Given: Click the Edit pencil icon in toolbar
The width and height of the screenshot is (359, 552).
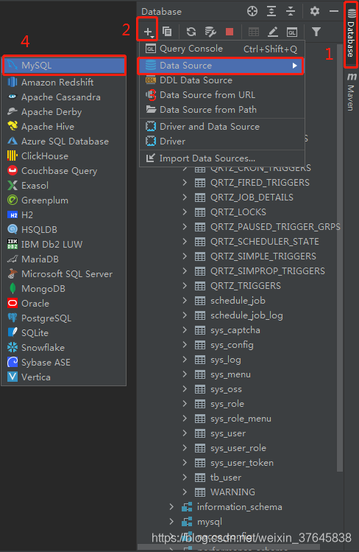Looking at the screenshot, I should tap(273, 32).
